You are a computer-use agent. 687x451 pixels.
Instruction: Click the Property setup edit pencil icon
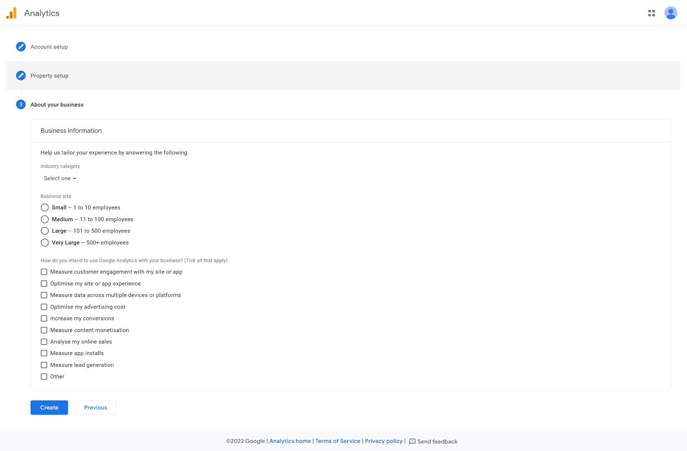(21, 75)
